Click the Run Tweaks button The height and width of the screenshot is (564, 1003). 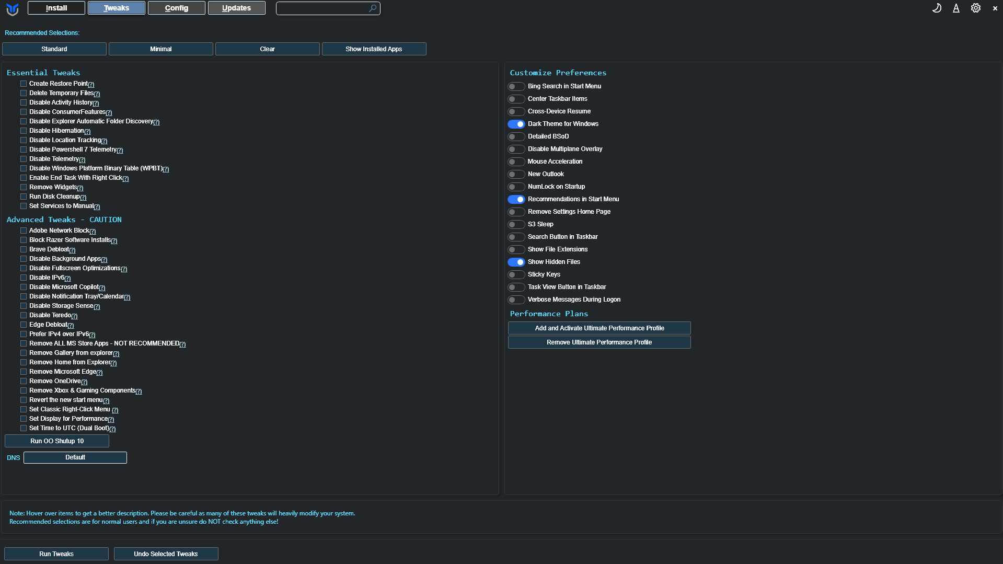[x=56, y=554]
